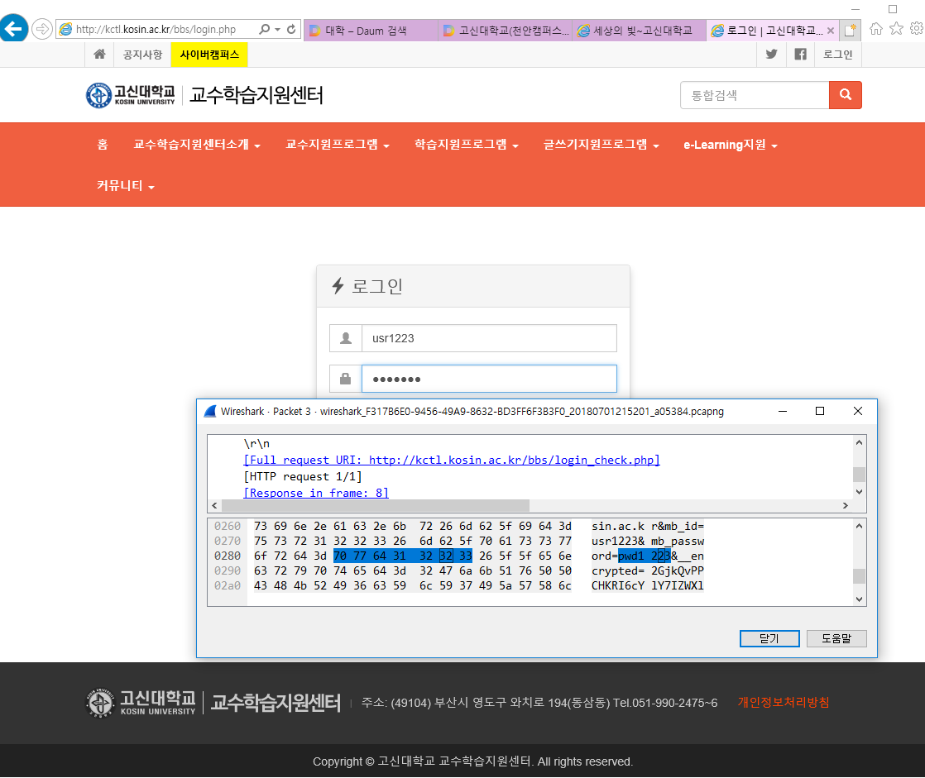
Task: Click scroll-up arrow of packet details pane
Action: point(859,442)
